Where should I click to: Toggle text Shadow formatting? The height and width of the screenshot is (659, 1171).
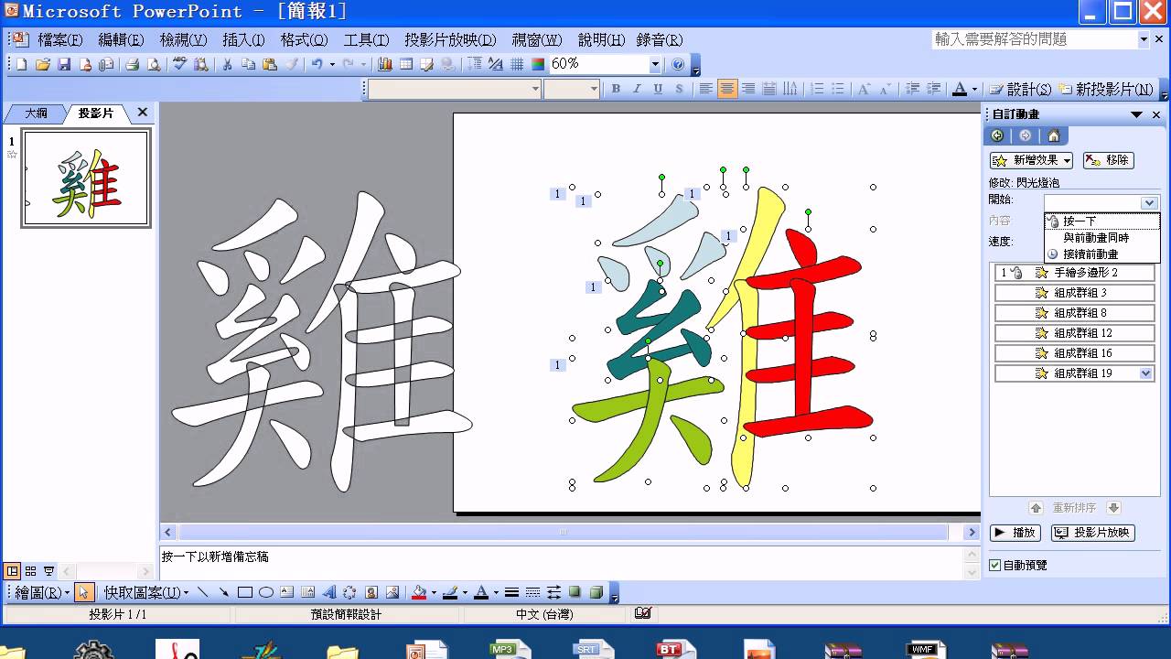coord(679,89)
